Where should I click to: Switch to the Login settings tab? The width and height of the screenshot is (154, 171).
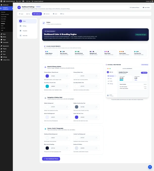click(x=21, y=14)
